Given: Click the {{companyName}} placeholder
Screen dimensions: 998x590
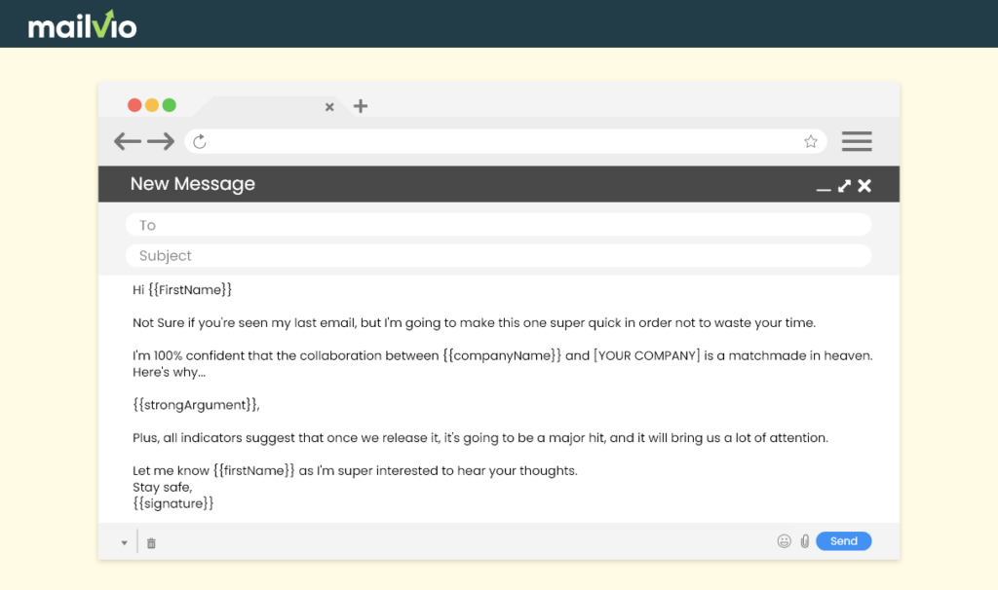Looking at the screenshot, I should 502,356.
